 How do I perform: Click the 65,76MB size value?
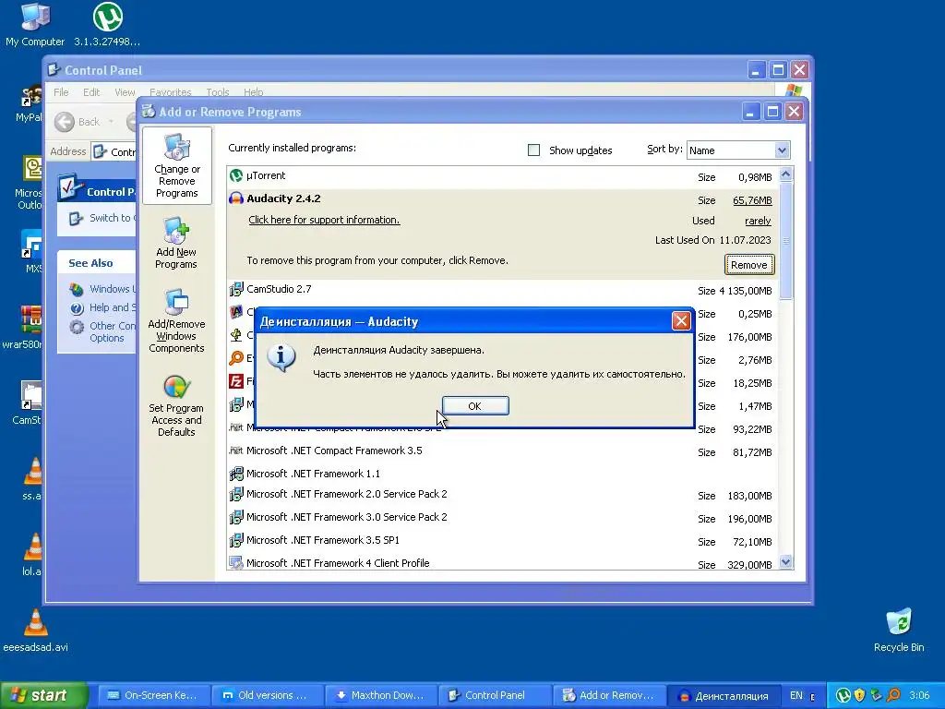click(x=752, y=200)
